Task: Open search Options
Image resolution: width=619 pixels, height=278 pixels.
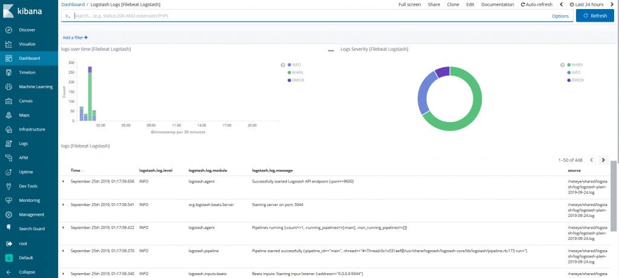Action: click(560, 16)
